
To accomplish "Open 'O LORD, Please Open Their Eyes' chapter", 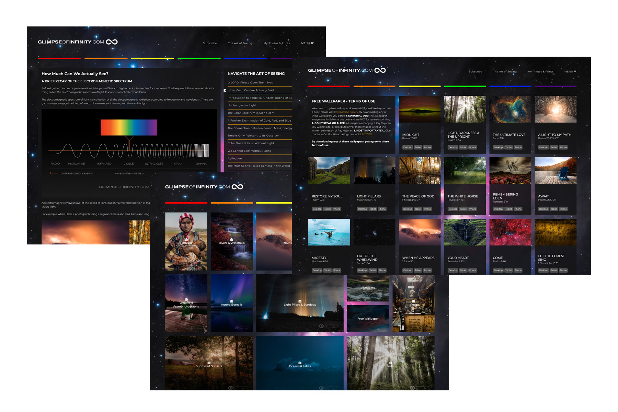I will (250, 83).
